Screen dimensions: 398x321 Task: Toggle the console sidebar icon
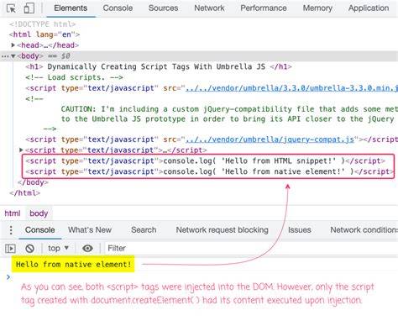[x=10, y=249]
